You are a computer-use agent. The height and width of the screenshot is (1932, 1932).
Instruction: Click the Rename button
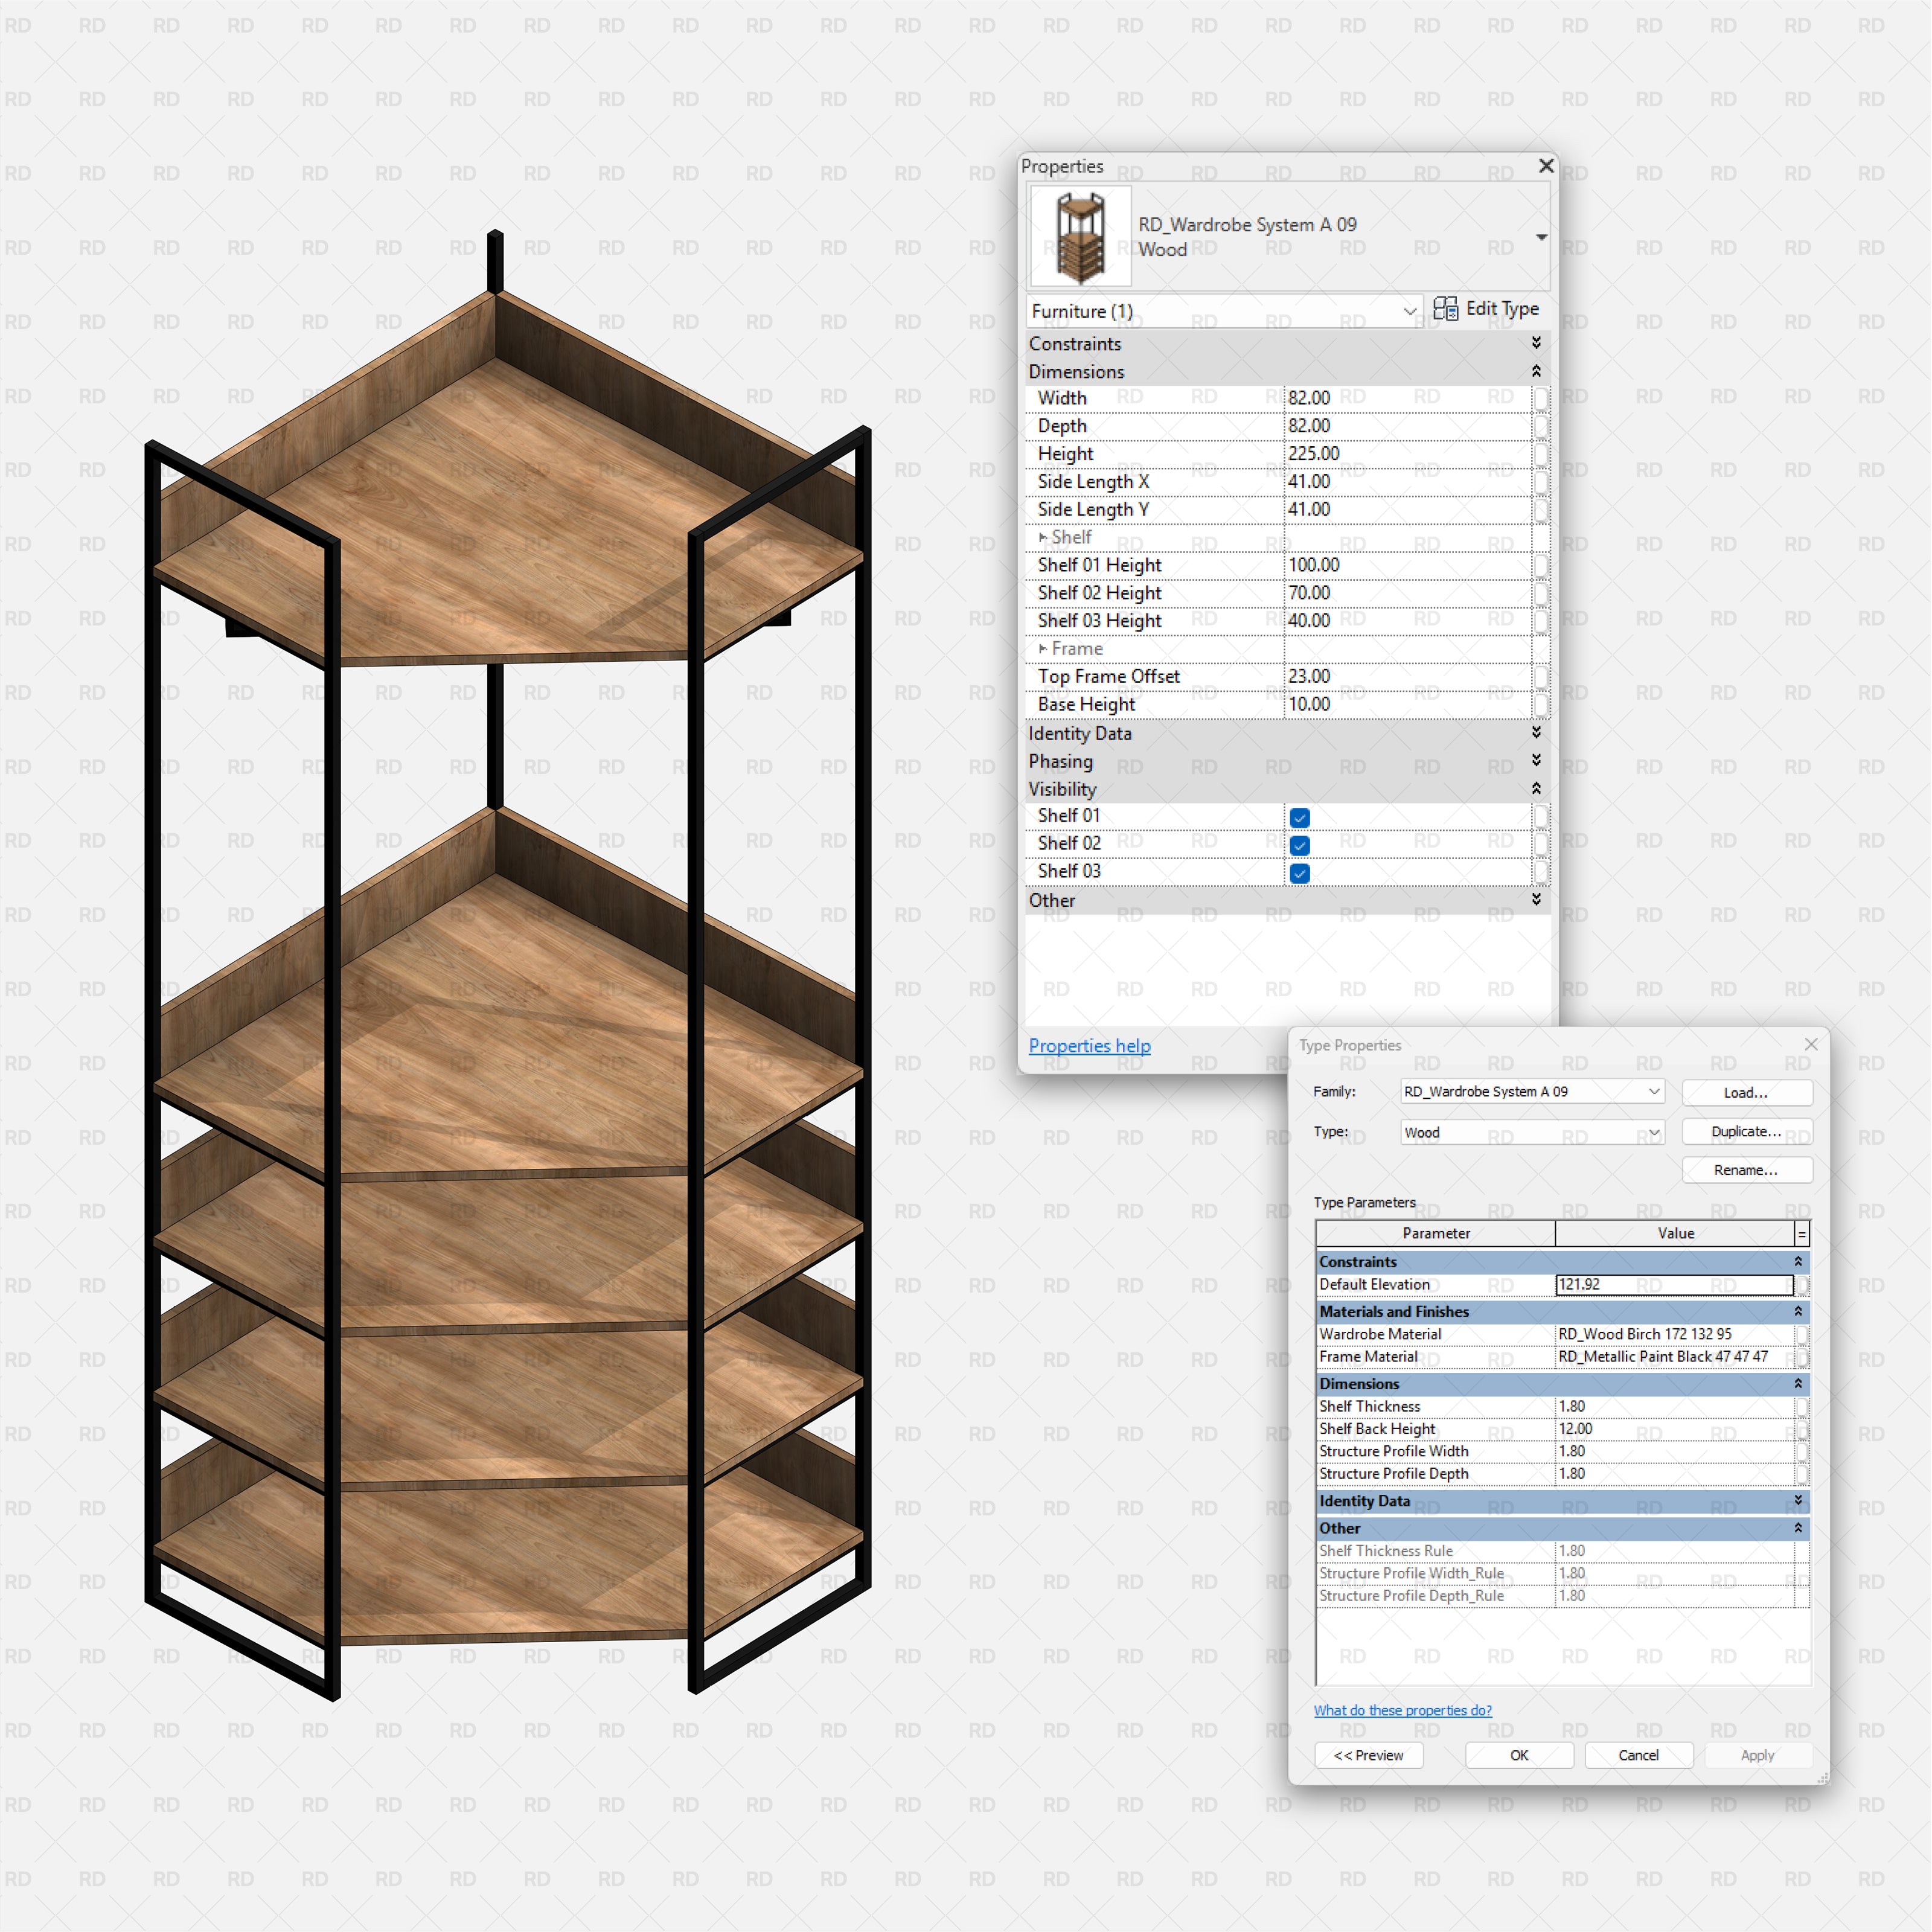click(1746, 1170)
